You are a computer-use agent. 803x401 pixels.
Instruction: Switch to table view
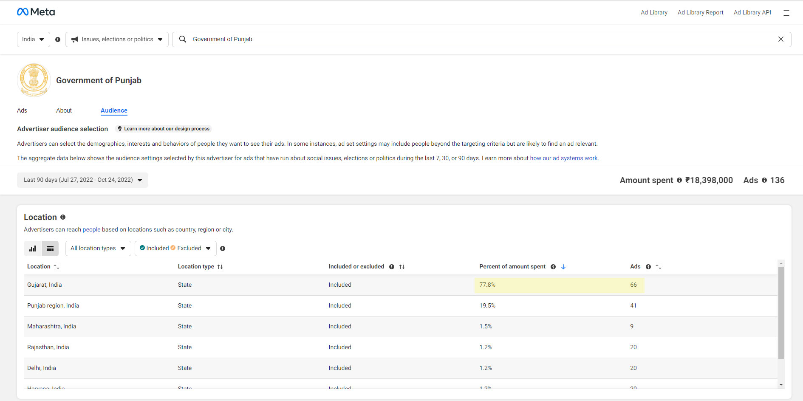50,249
